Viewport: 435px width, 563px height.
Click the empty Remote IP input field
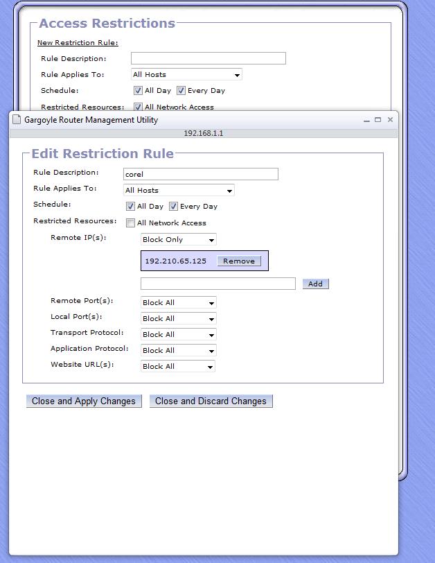coord(218,284)
